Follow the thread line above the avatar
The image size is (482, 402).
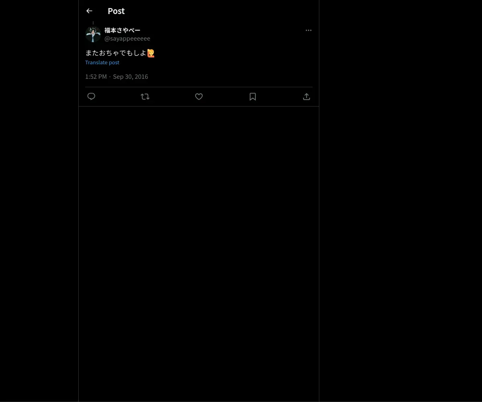click(x=93, y=23)
